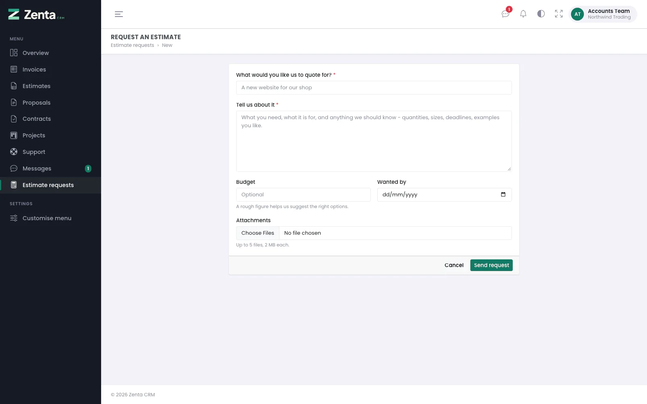647x404 pixels.
Task: Open the calendar picker icon in Wanted by
Action: 503,194
